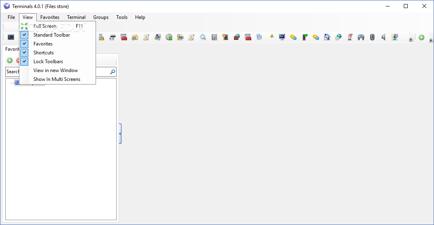
Task: Click the computer mouse toolbar icon
Action: click(x=372, y=37)
